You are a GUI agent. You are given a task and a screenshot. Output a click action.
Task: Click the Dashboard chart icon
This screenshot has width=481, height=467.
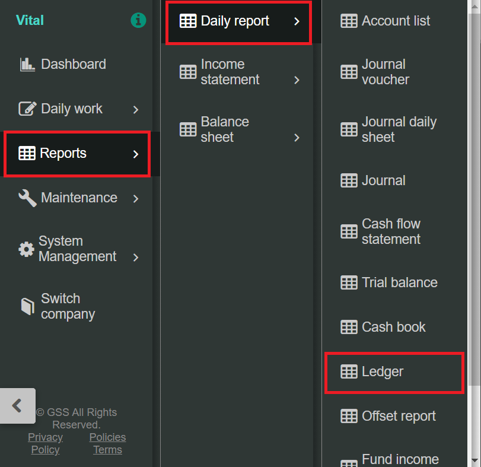click(x=27, y=65)
